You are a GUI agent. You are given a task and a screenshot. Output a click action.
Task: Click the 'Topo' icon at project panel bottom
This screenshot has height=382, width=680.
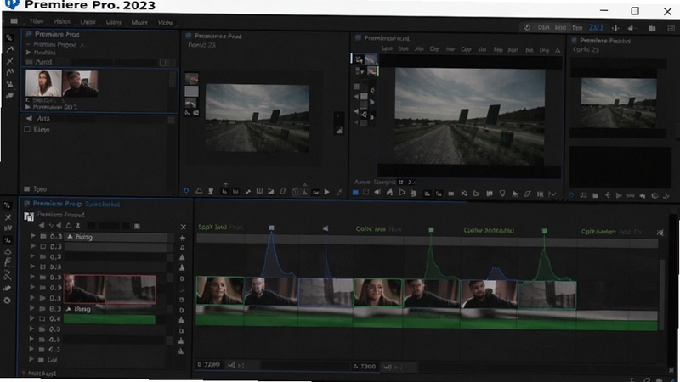[27, 188]
